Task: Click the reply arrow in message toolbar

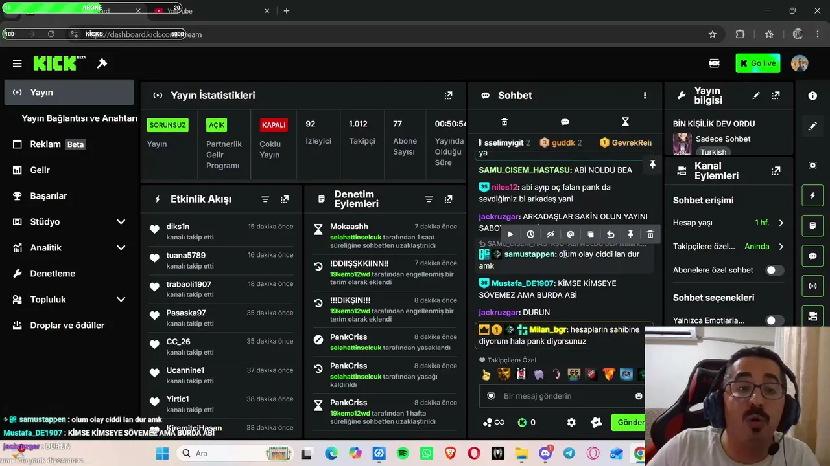Action: click(x=610, y=234)
